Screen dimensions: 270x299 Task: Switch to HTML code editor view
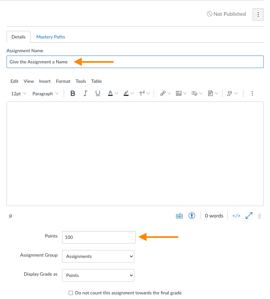point(236,216)
